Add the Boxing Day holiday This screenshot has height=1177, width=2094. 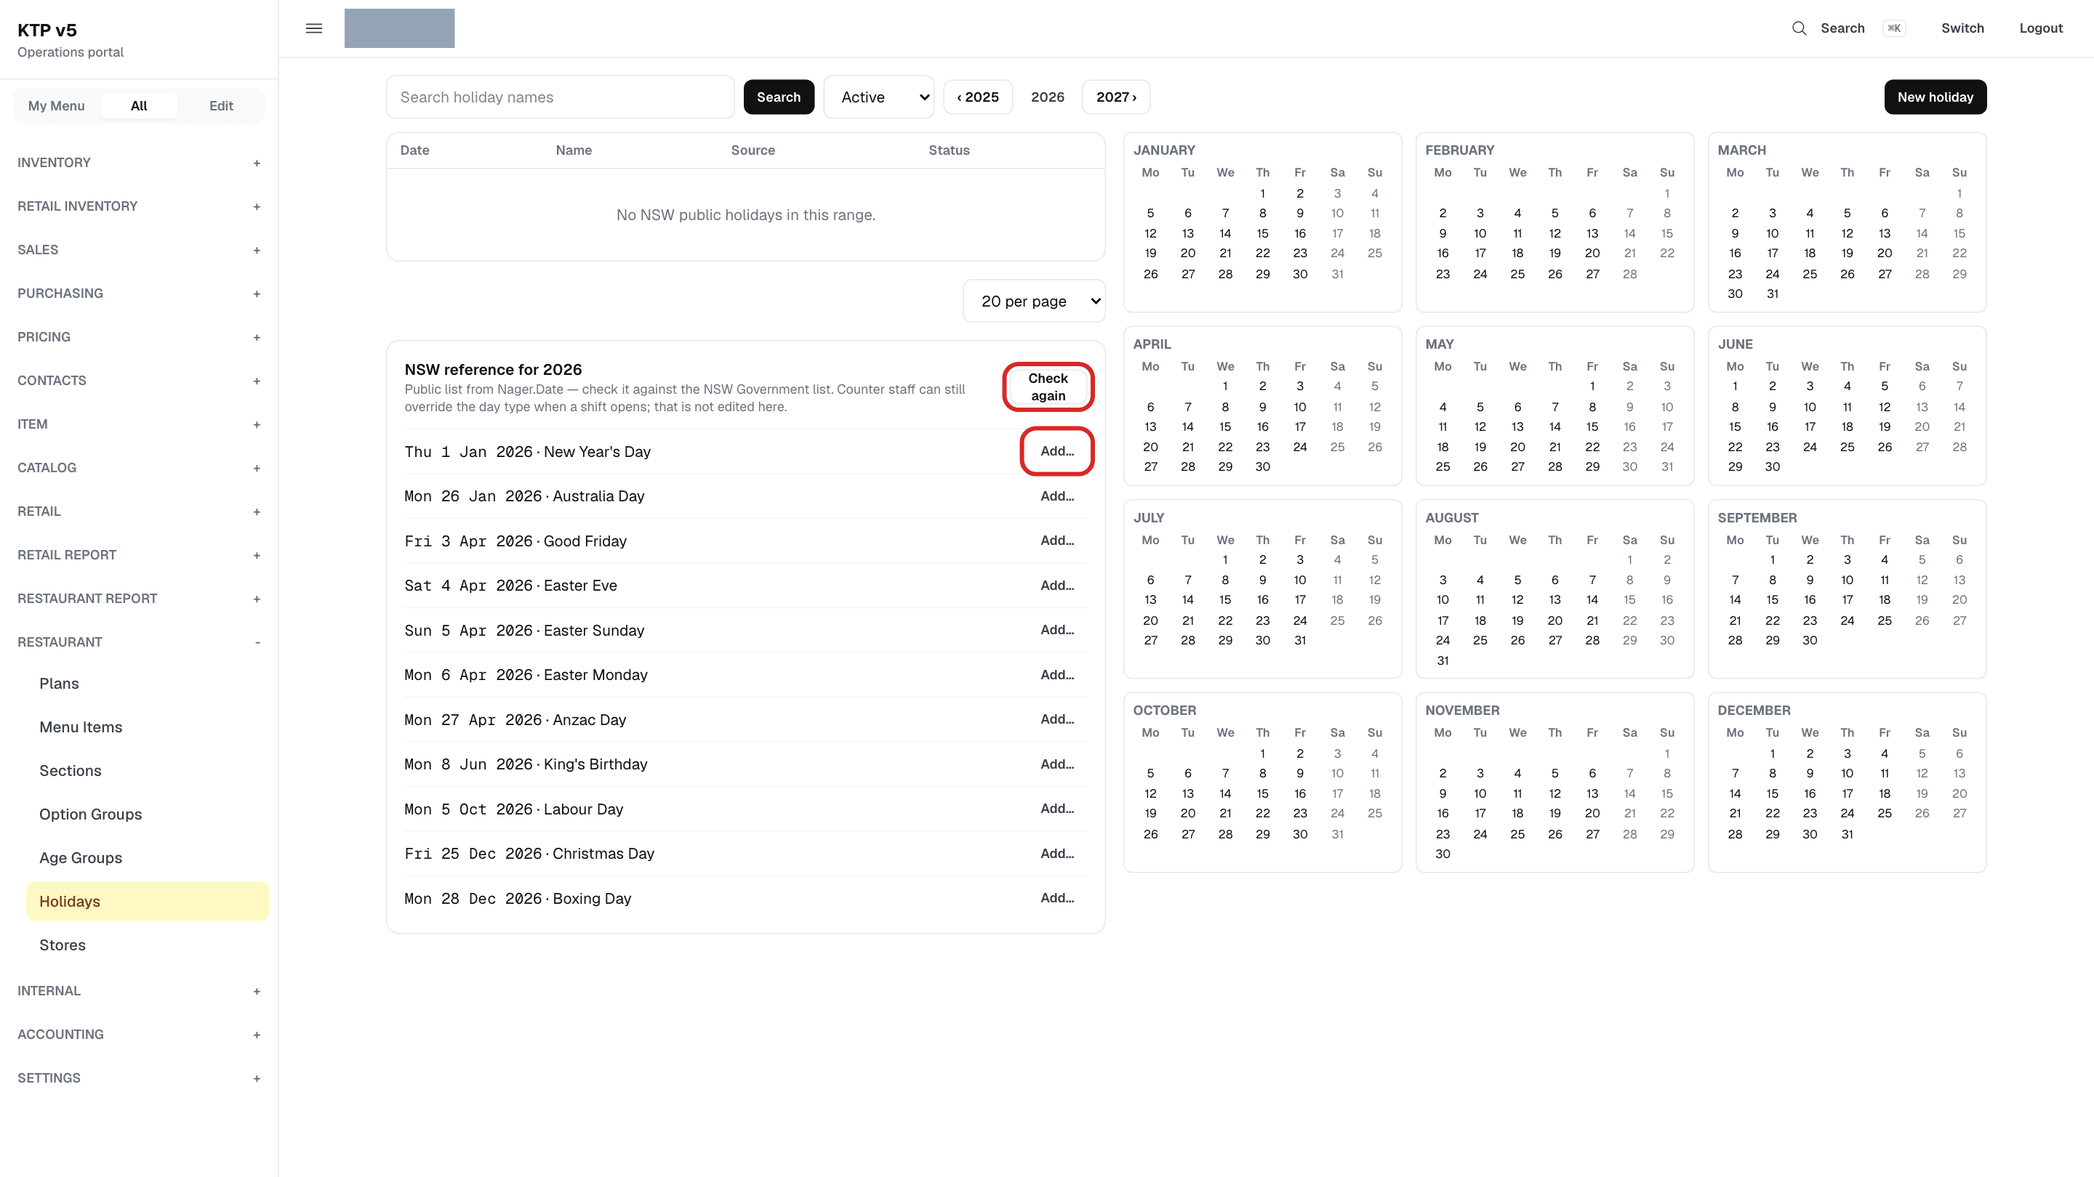[1056, 899]
